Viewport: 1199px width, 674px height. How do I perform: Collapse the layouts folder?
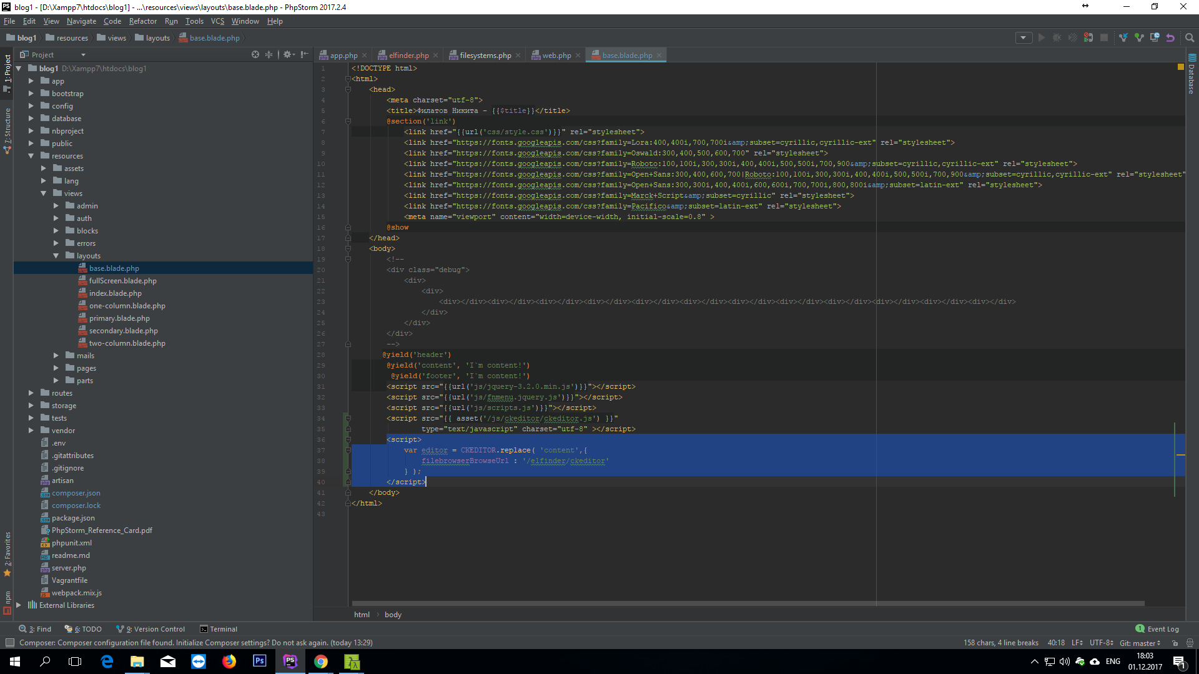coord(56,256)
